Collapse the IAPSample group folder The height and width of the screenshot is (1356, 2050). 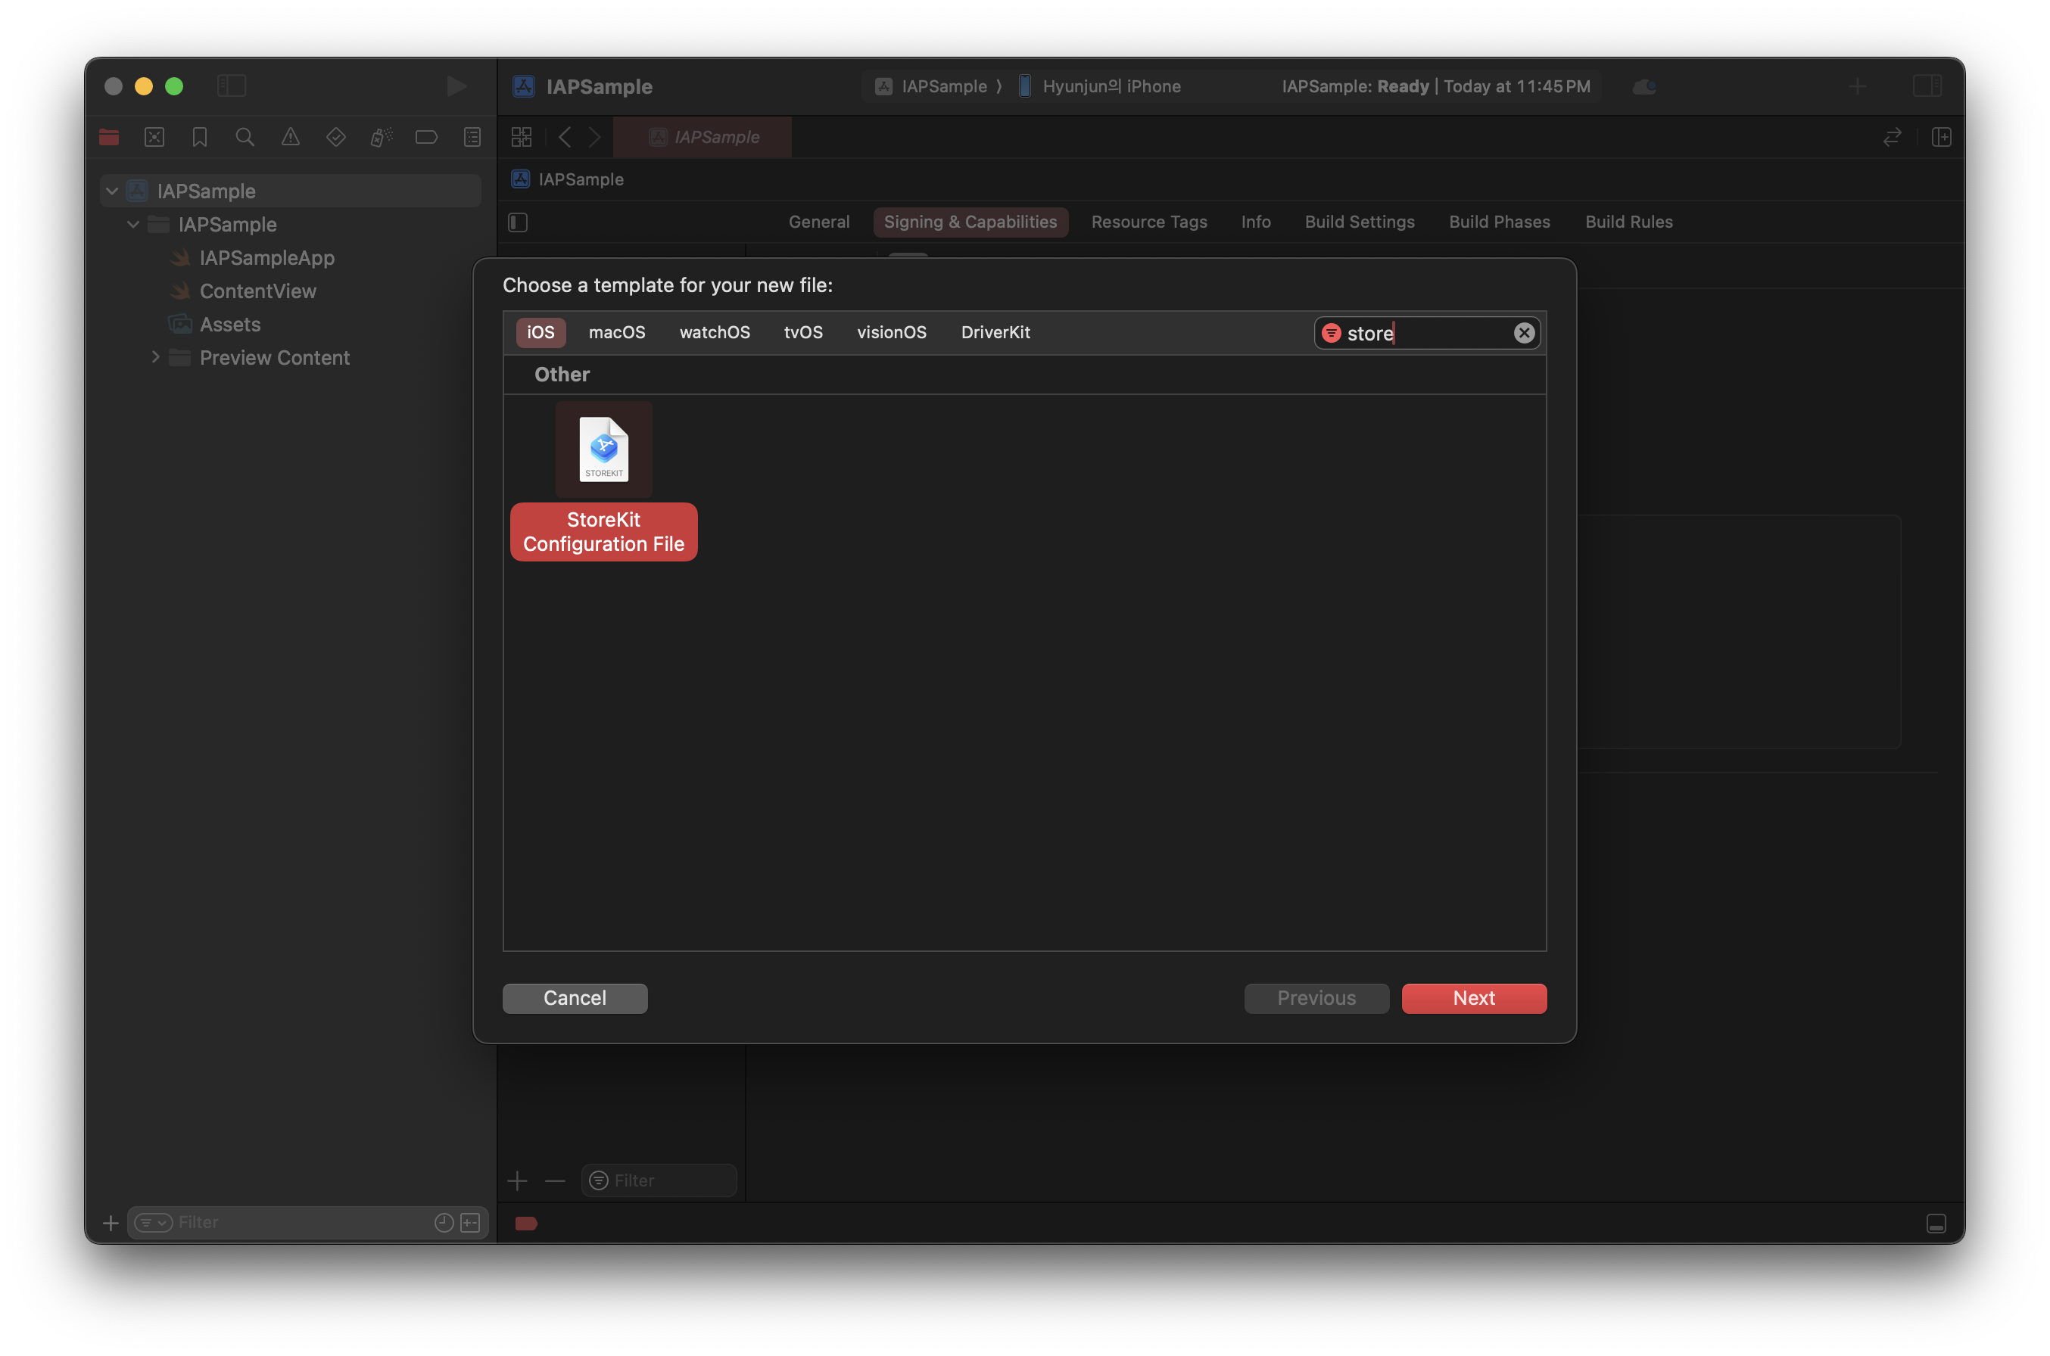(133, 224)
